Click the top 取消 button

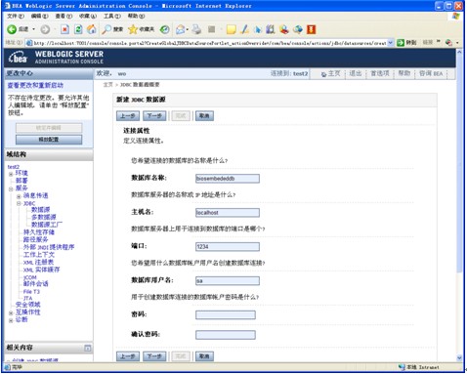coord(204,116)
